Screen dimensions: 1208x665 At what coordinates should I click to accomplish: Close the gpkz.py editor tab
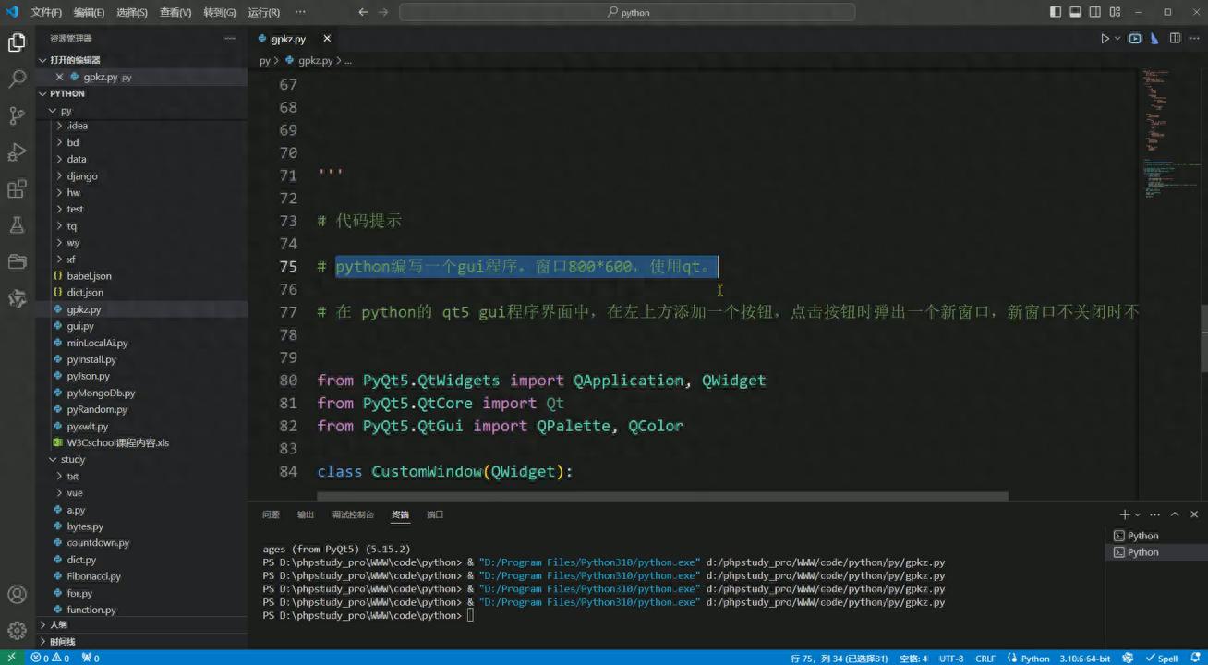pos(326,39)
